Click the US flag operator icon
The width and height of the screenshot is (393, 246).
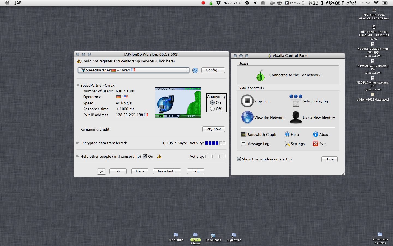point(126,97)
